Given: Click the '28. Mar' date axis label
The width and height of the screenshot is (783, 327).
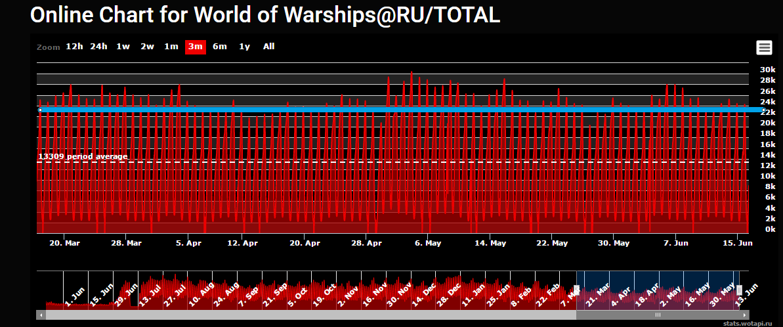Looking at the screenshot, I should [126, 243].
